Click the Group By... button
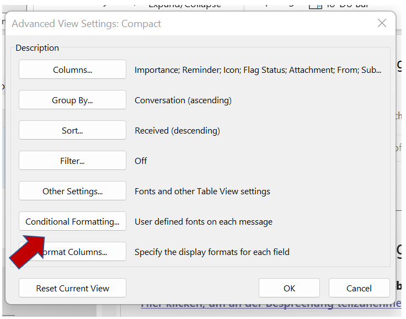406x319 pixels. (72, 100)
